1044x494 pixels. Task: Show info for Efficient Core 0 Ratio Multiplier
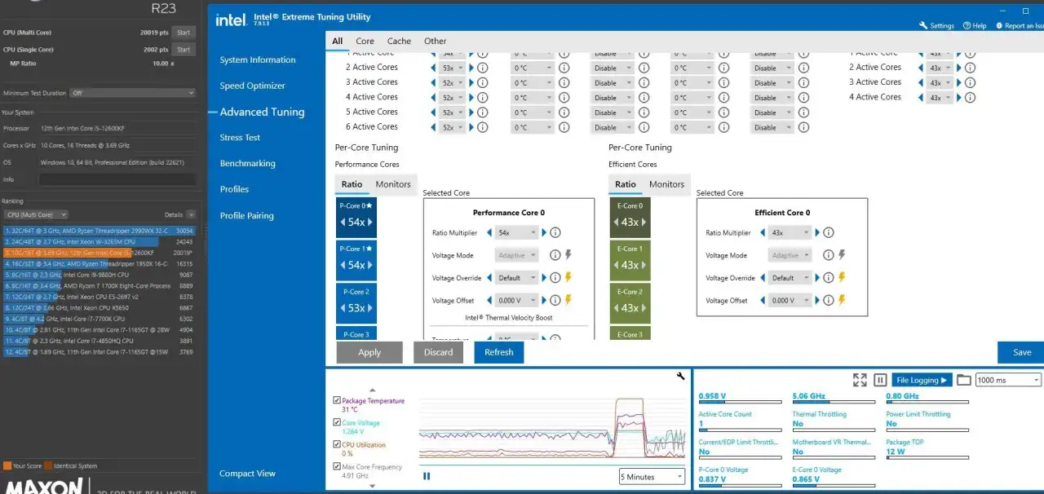(829, 233)
